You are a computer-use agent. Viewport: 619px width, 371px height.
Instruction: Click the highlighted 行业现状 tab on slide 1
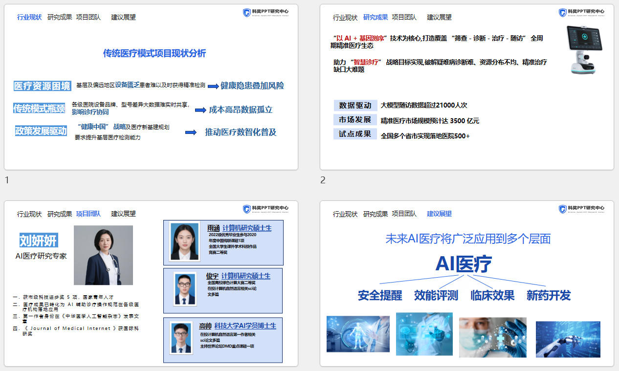(29, 17)
